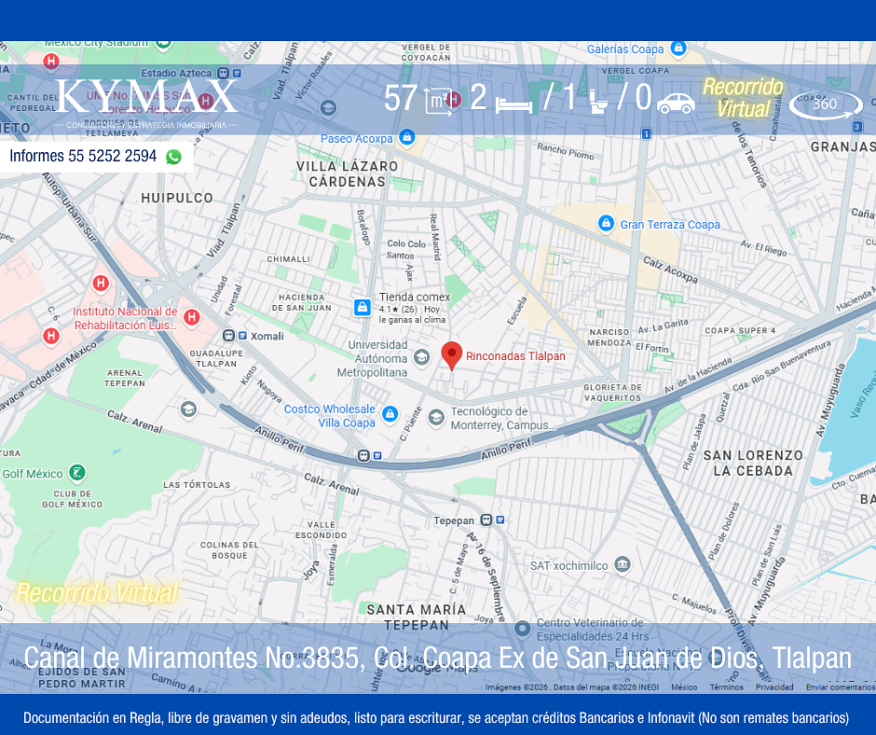
Task: Click the Xomali transit station icon
Action: pyautogui.click(x=228, y=336)
